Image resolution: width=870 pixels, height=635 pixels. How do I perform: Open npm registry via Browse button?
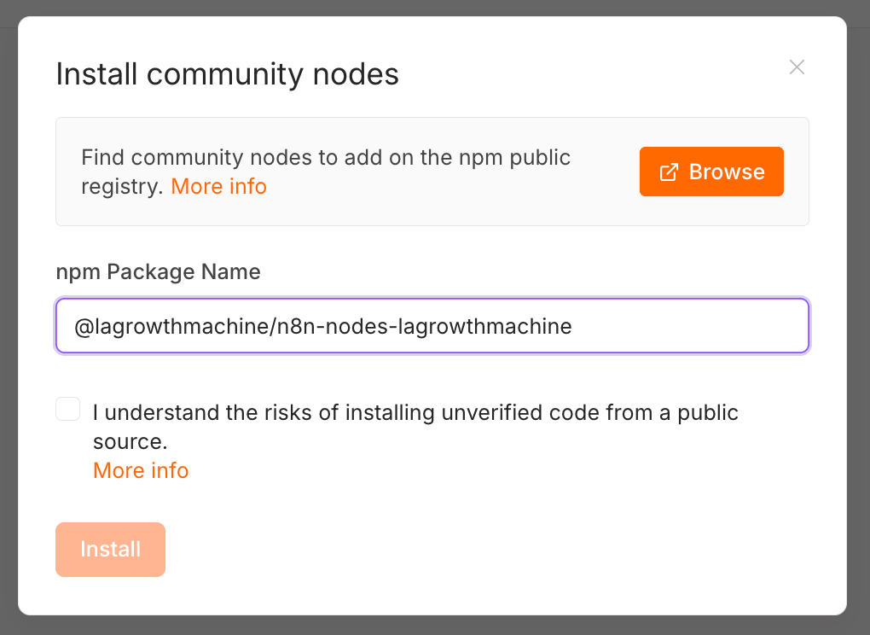coord(711,172)
